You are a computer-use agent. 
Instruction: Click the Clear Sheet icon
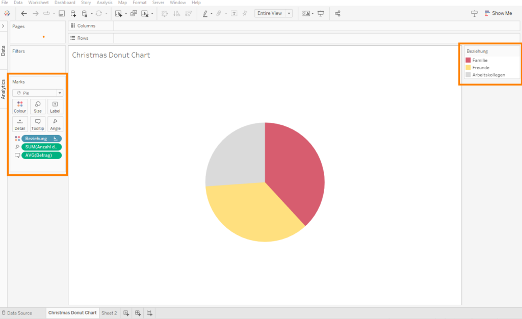(x=145, y=13)
